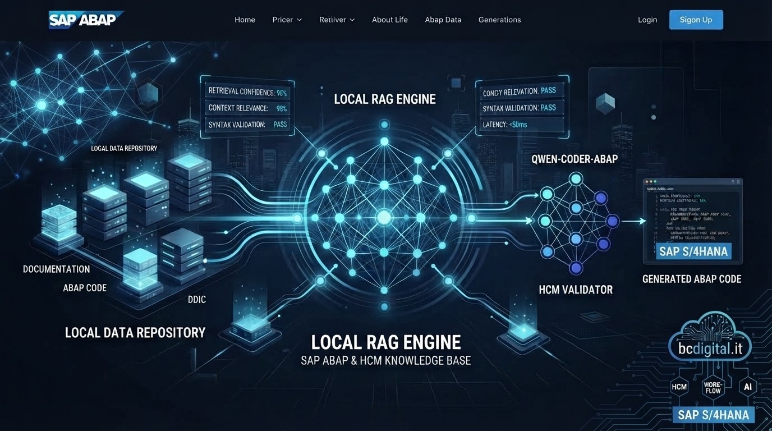
Task: Click the Qwen-Coder-ABAP neural network graphic
Action: coord(575,223)
